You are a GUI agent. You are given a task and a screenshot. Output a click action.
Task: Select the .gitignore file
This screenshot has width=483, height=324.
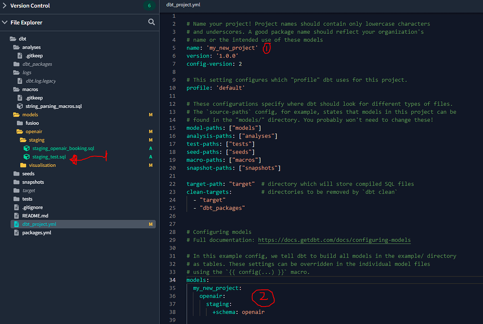pyautogui.click(x=32, y=207)
